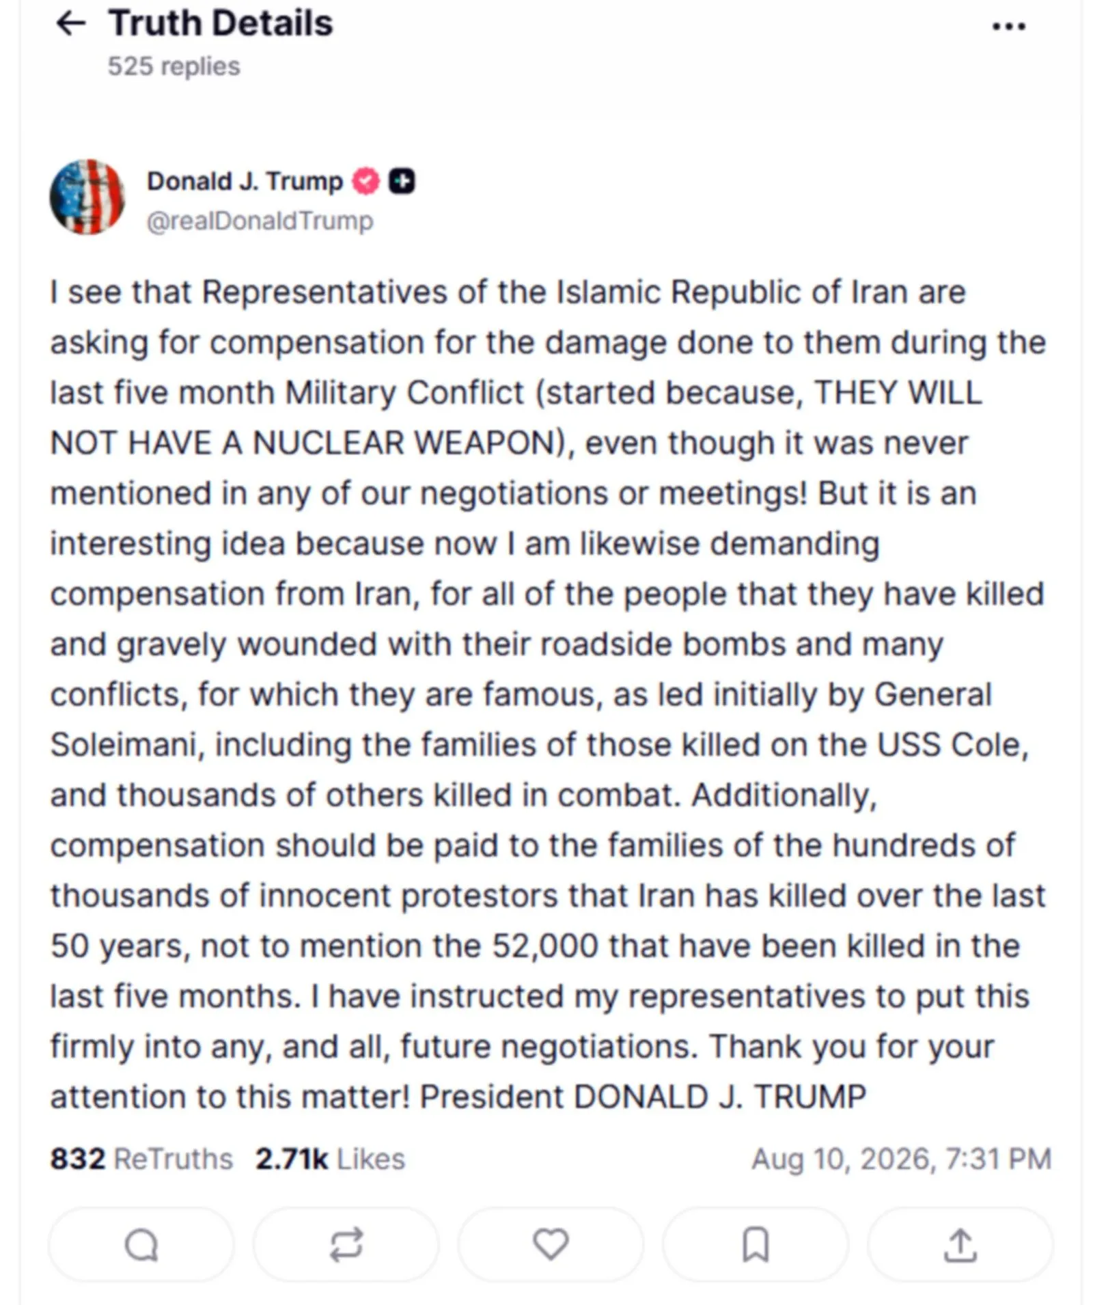Click the Aug 10, 2026 timestamp
The image size is (1093, 1305).
(902, 1159)
